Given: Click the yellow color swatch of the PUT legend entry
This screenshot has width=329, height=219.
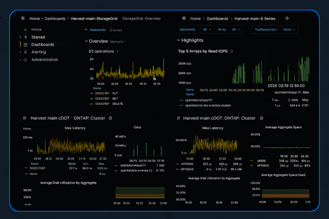Looking at the screenshot, I should coord(91,93).
